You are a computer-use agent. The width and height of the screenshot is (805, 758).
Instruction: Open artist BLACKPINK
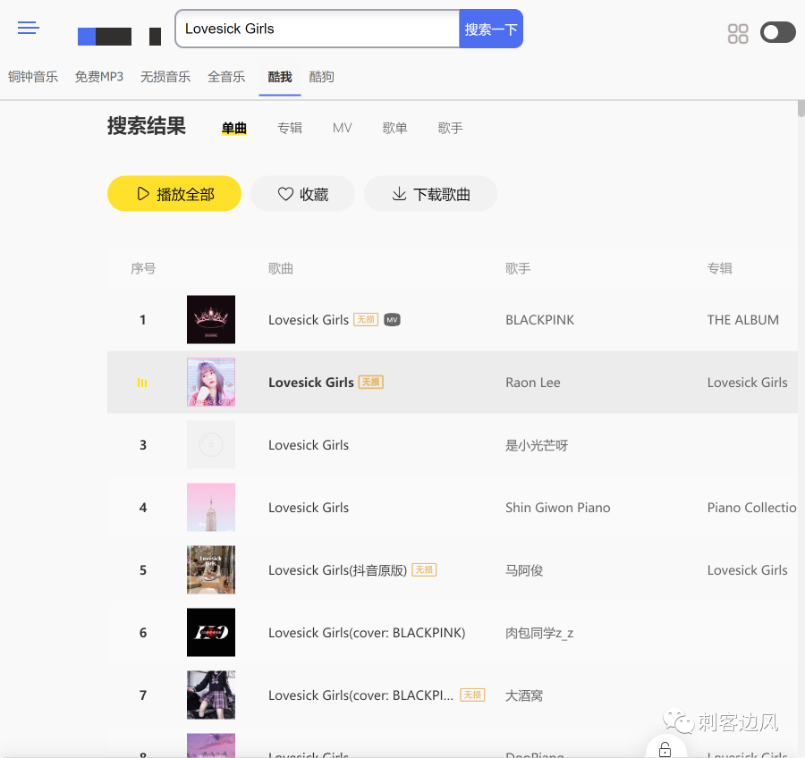pyautogui.click(x=539, y=320)
